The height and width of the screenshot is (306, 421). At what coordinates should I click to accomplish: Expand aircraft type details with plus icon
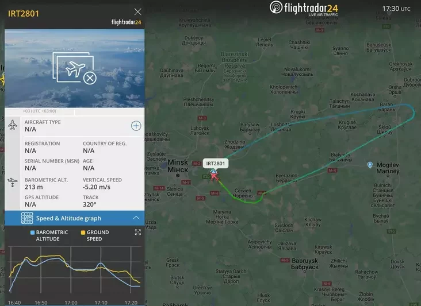[x=136, y=126]
